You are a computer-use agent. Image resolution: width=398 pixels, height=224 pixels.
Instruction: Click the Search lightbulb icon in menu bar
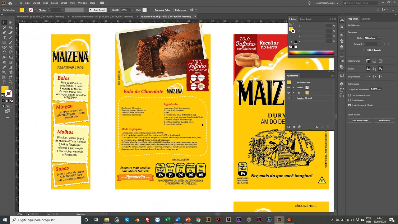pyautogui.click(x=309, y=3)
